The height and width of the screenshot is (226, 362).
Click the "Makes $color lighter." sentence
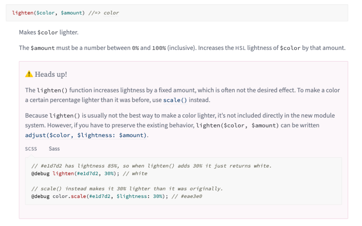[x=49, y=32]
